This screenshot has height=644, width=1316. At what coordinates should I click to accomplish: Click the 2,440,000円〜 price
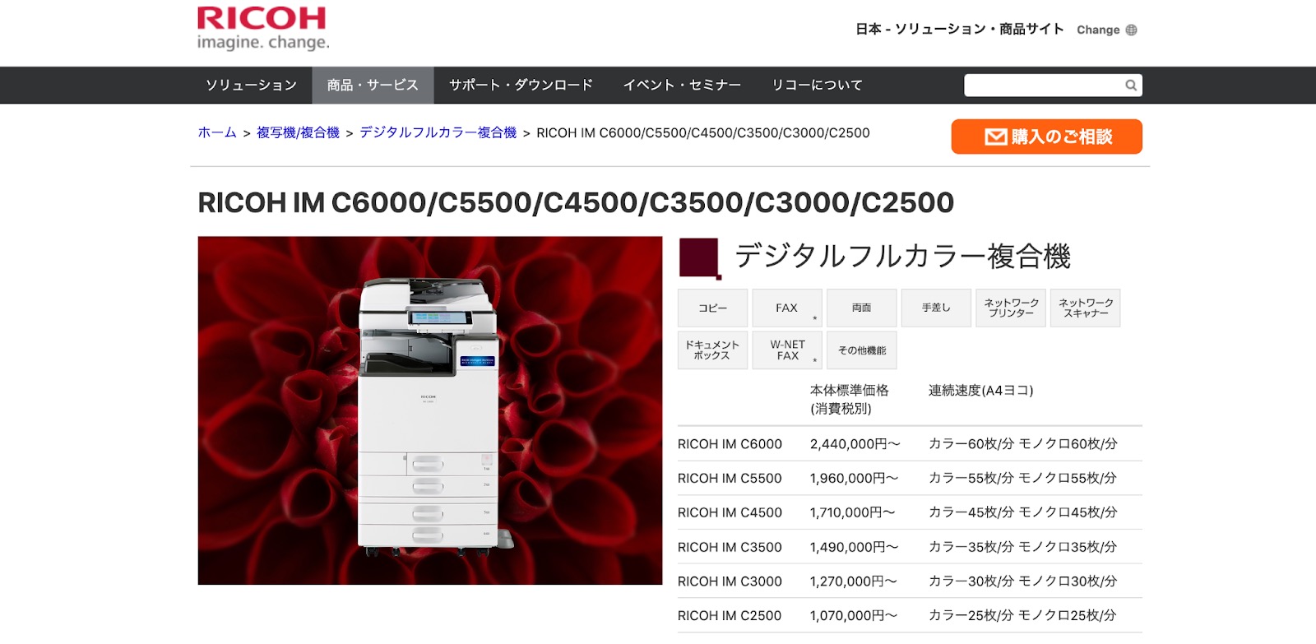(x=855, y=444)
